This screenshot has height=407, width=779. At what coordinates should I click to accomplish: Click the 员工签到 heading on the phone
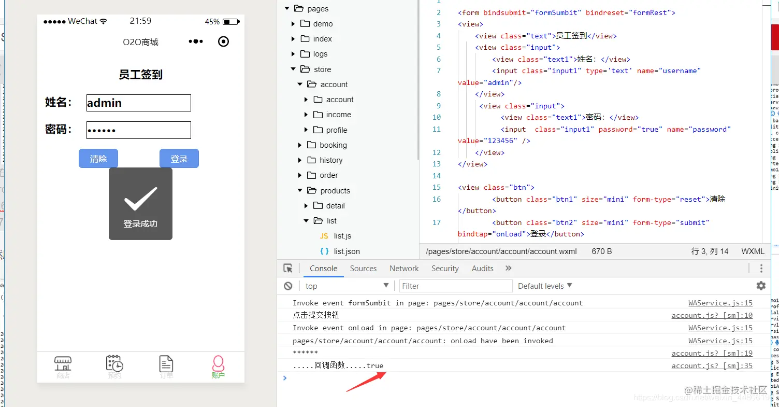point(140,75)
